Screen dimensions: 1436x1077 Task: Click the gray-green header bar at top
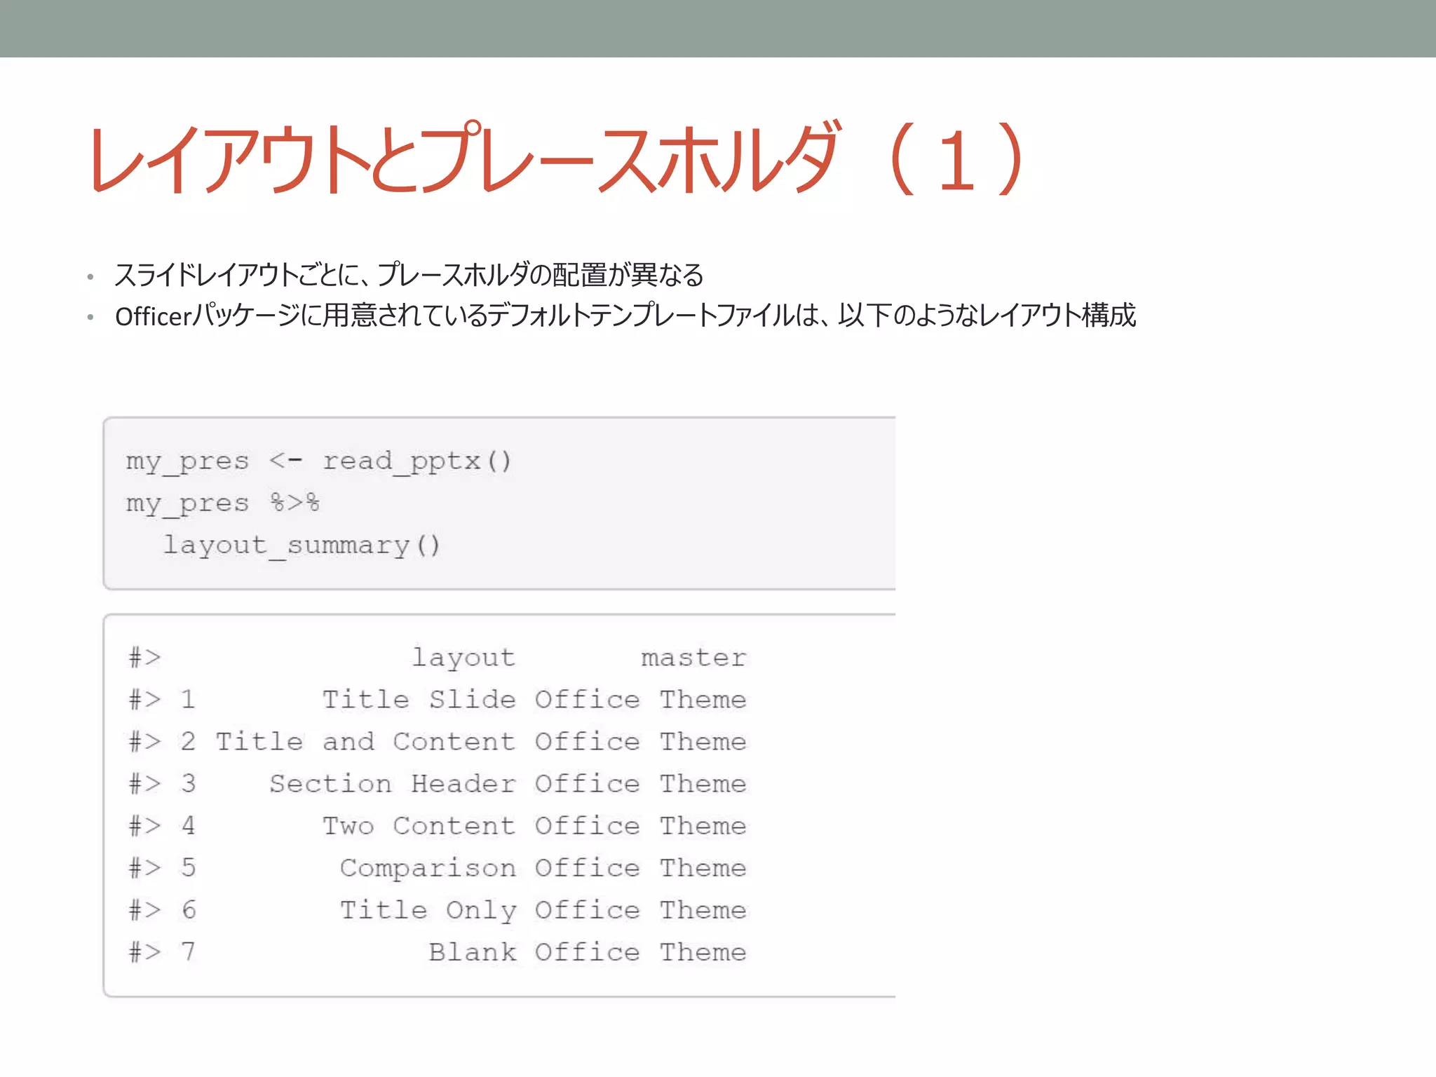[718, 28]
